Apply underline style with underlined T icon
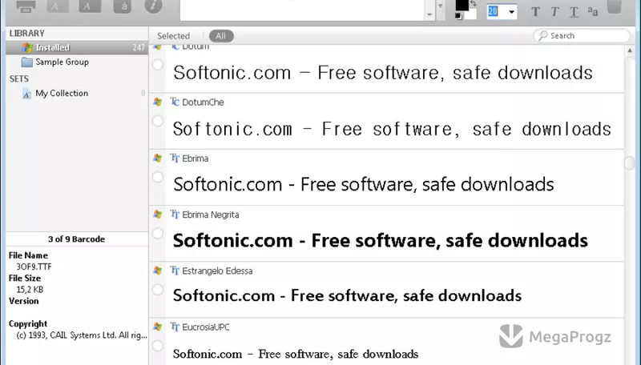The width and height of the screenshot is (641, 365). pyautogui.click(x=574, y=12)
